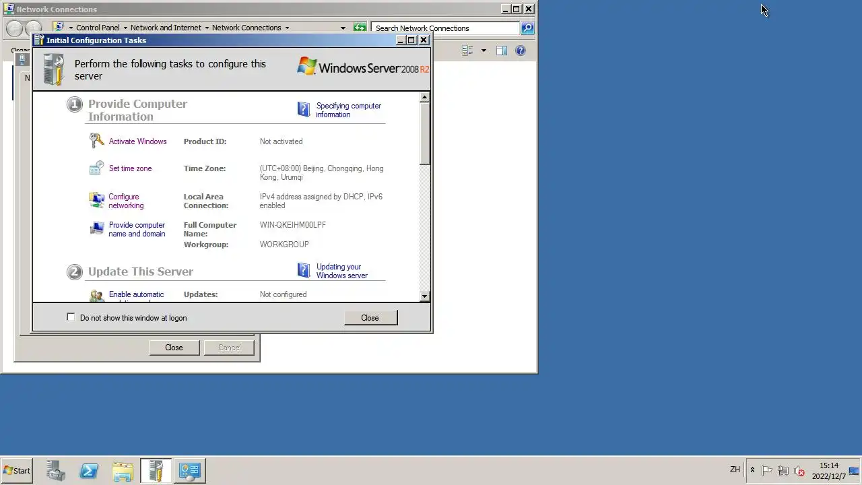This screenshot has width=862, height=485.
Task: Click Close in the dialog behind
Action: [x=174, y=347]
